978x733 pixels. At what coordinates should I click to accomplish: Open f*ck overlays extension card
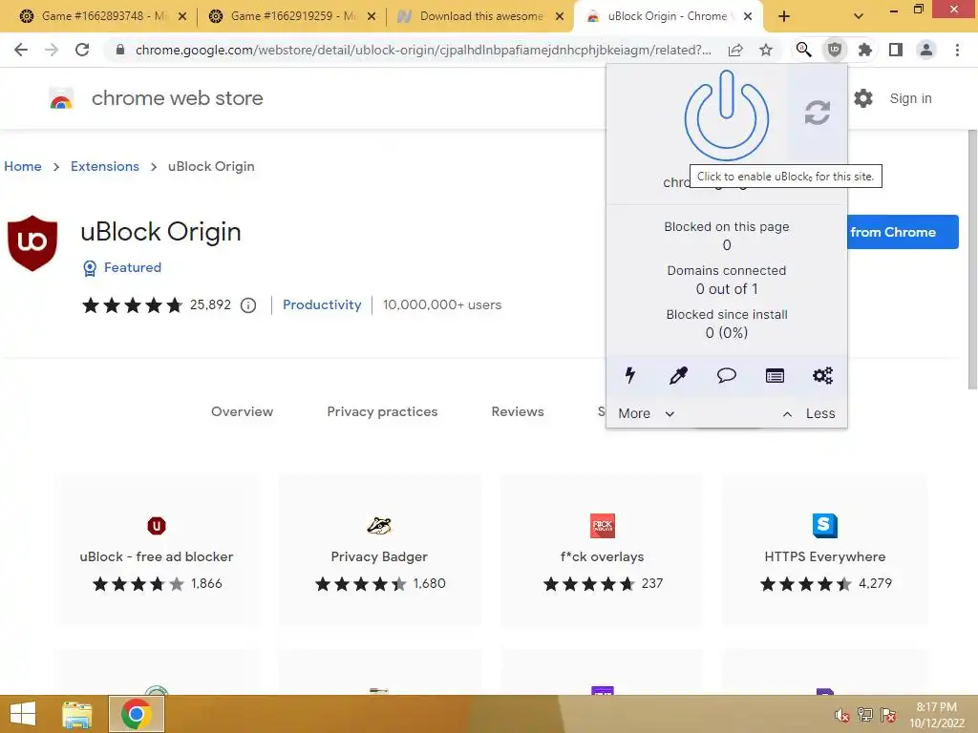click(602, 550)
